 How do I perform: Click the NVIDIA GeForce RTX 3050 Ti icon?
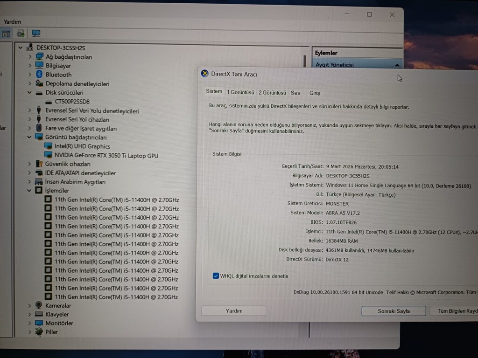point(48,155)
